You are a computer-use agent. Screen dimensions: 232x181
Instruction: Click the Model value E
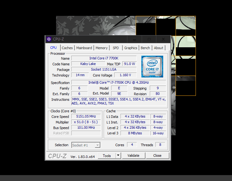point(119,88)
